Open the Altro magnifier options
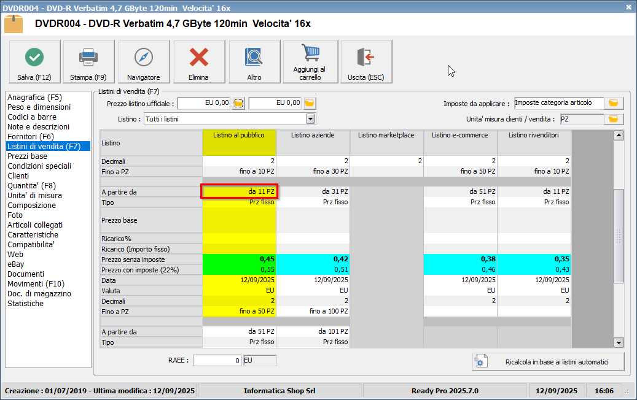This screenshot has width=637, height=400. tap(254, 62)
